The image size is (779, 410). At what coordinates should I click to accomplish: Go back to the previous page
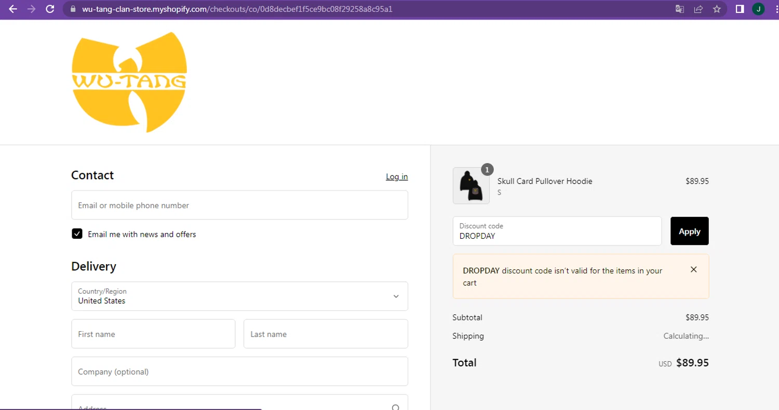point(13,9)
